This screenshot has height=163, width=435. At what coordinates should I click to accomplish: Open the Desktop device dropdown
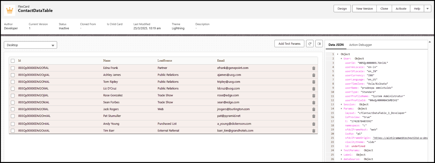(x=30, y=45)
